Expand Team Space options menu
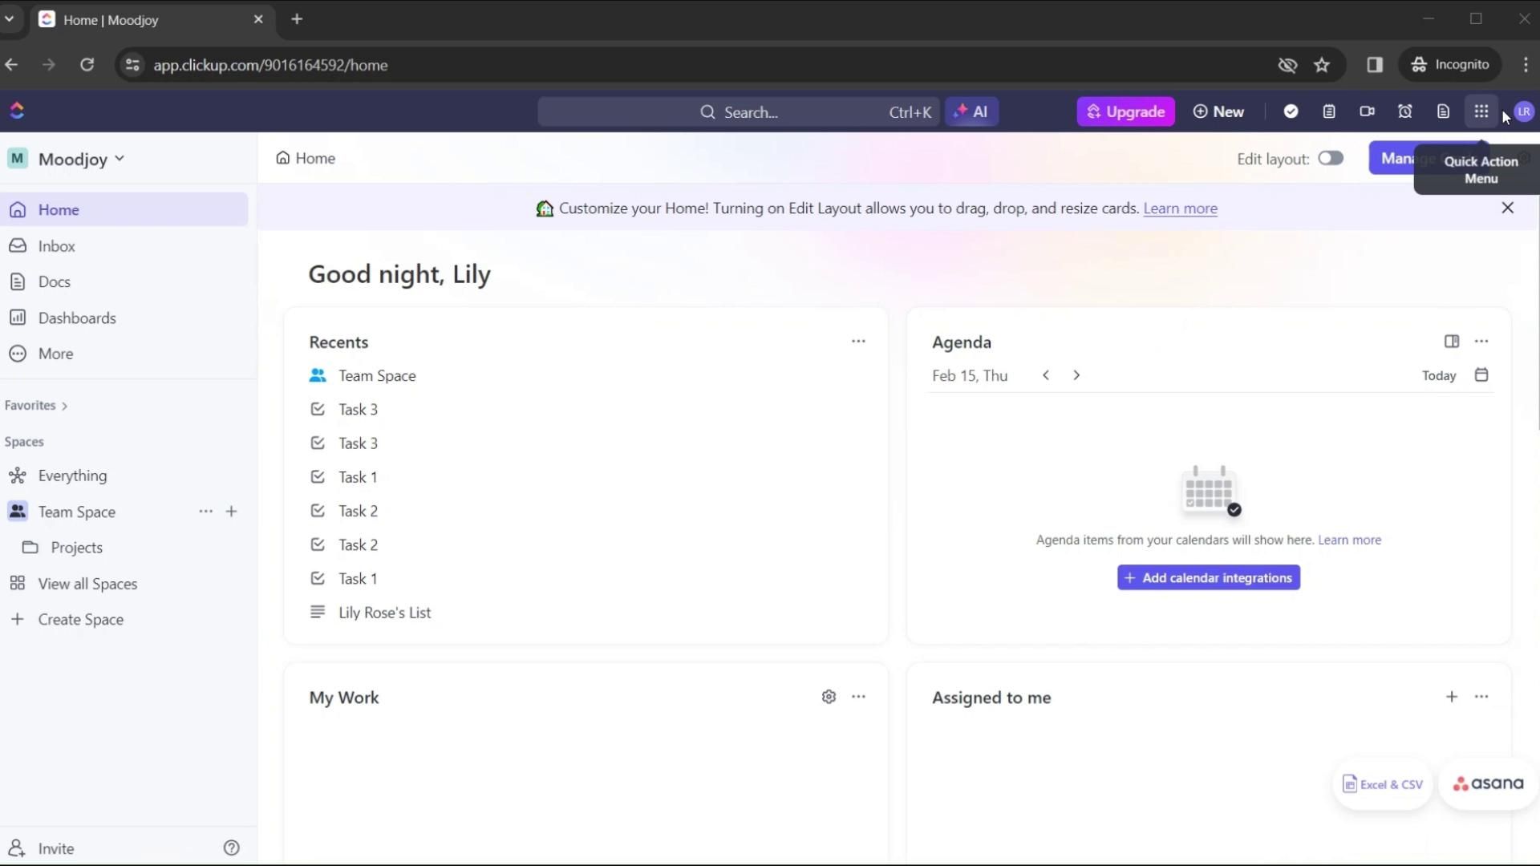This screenshot has height=866, width=1540. [205, 512]
